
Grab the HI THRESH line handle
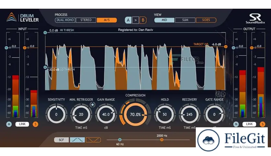click(x=45, y=33)
